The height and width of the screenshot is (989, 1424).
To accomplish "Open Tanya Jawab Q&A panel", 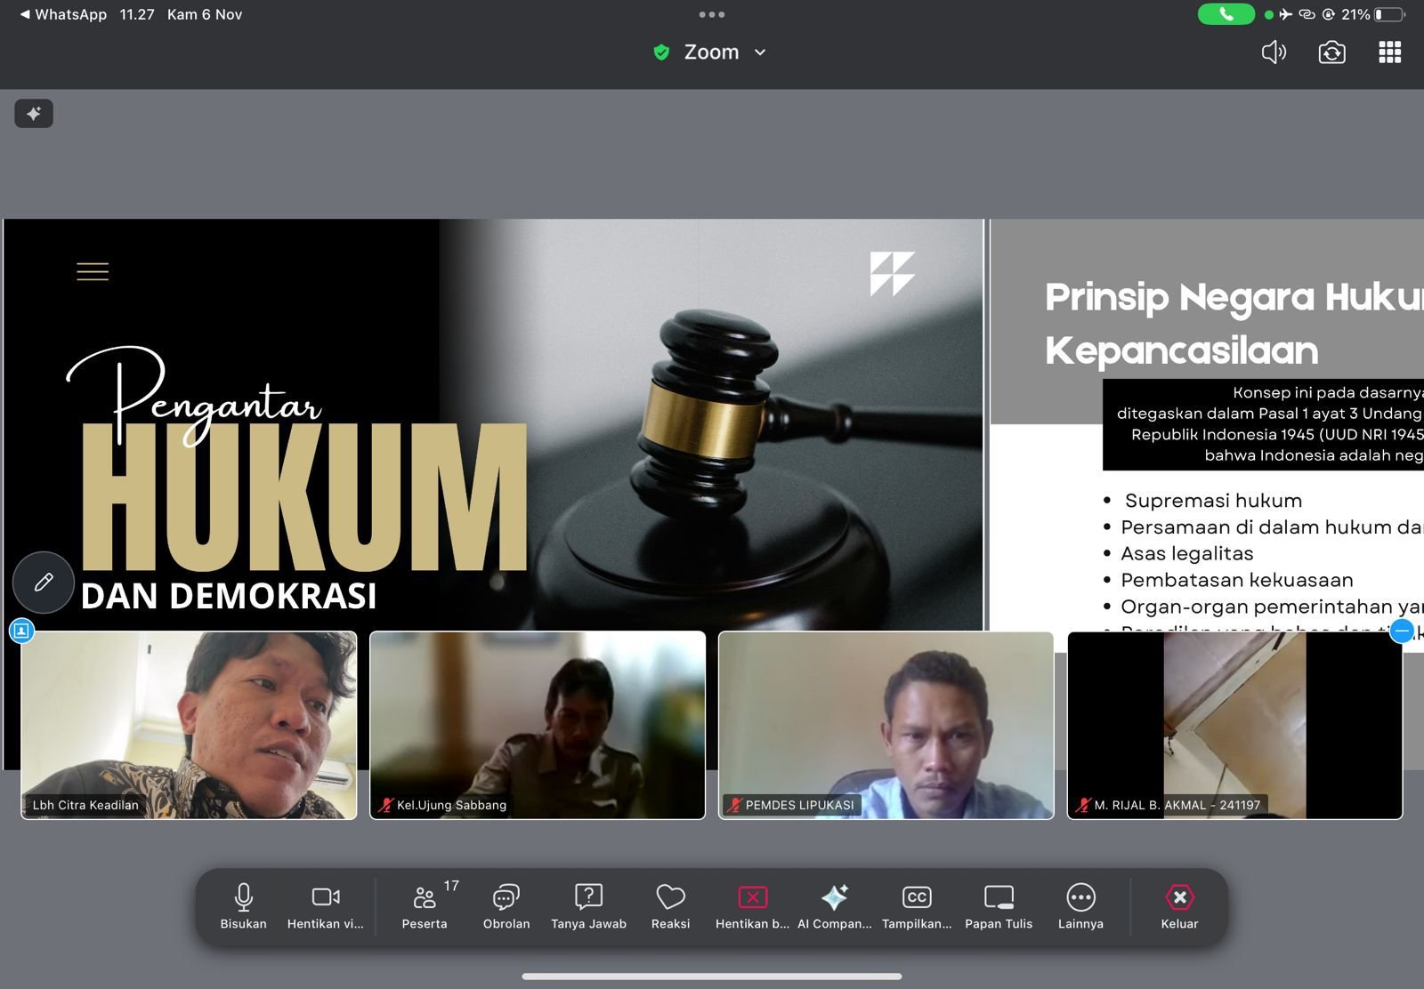I will [588, 905].
